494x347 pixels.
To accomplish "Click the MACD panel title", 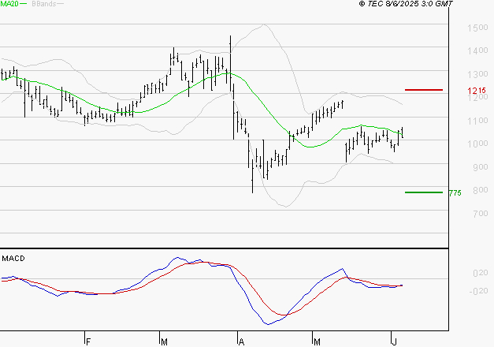I will pyautogui.click(x=13, y=259).
